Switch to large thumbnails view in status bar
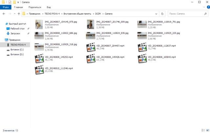Screen dimensions: 210x133 (207, 130)
